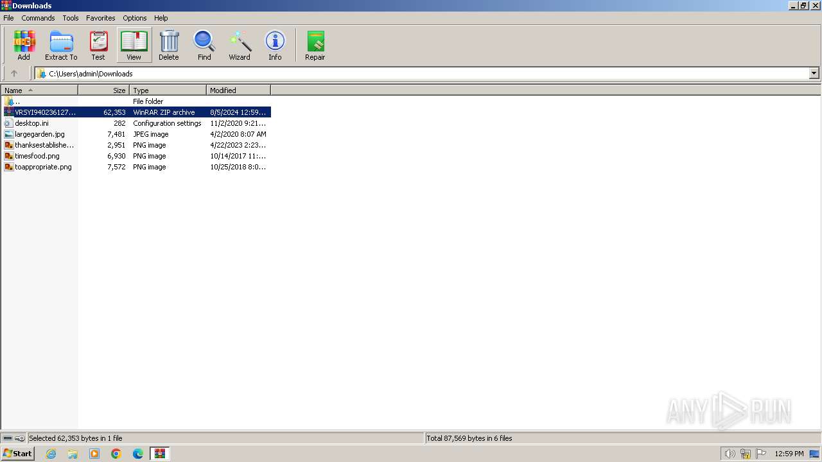
Task: Open the File menu
Action: coord(8,18)
